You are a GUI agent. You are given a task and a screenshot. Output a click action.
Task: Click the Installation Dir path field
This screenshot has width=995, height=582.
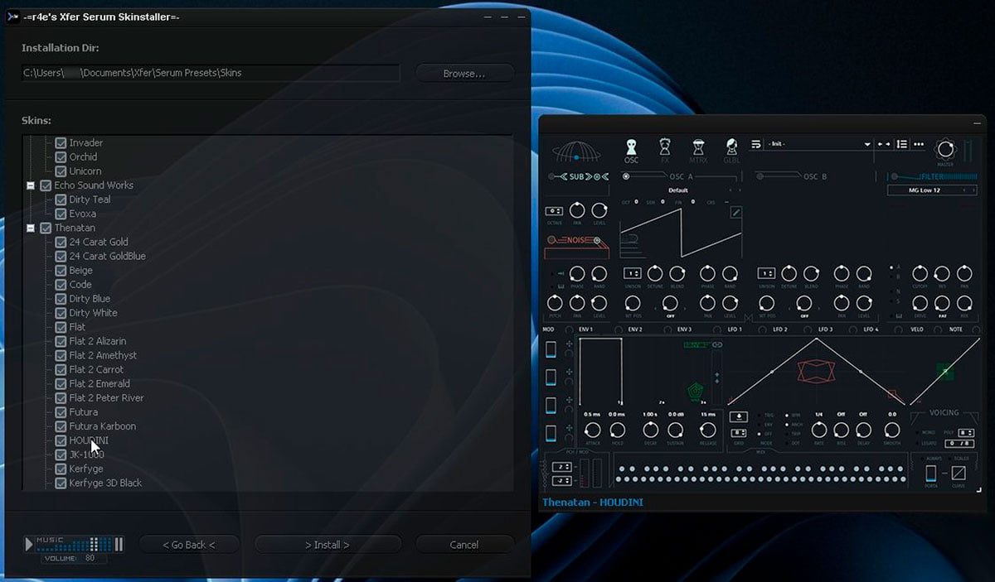211,73
